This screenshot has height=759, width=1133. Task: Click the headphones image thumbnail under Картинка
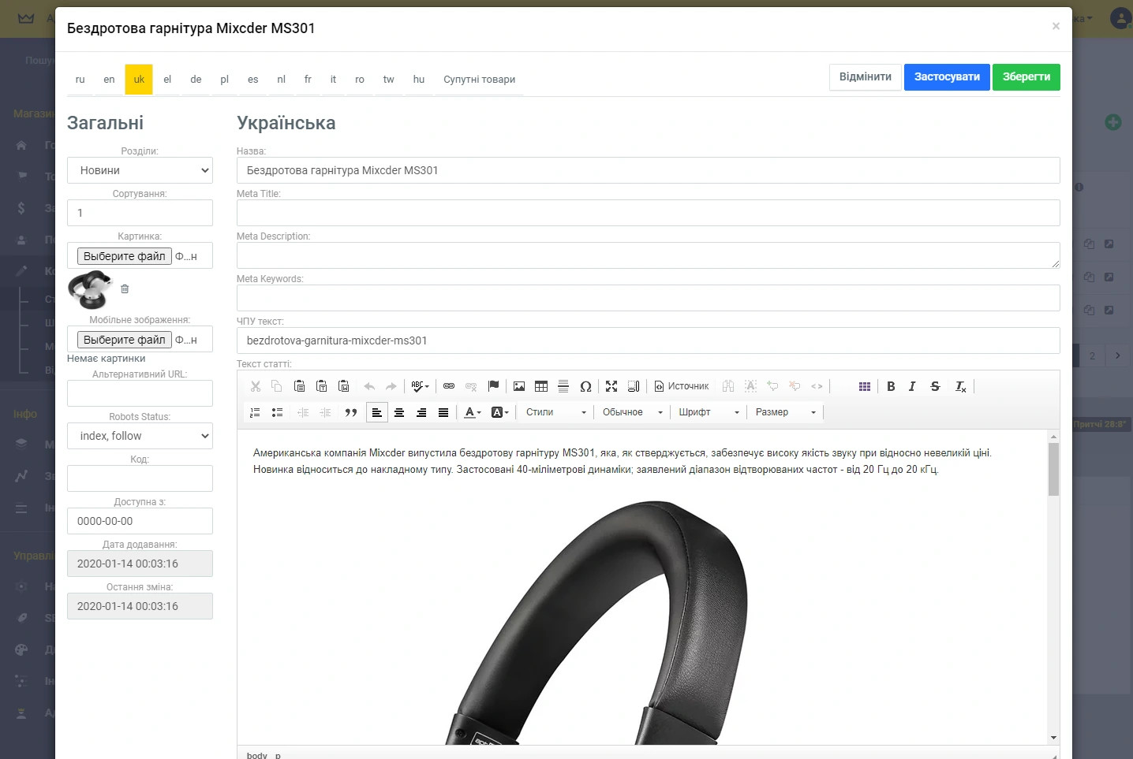coord(89,291)
